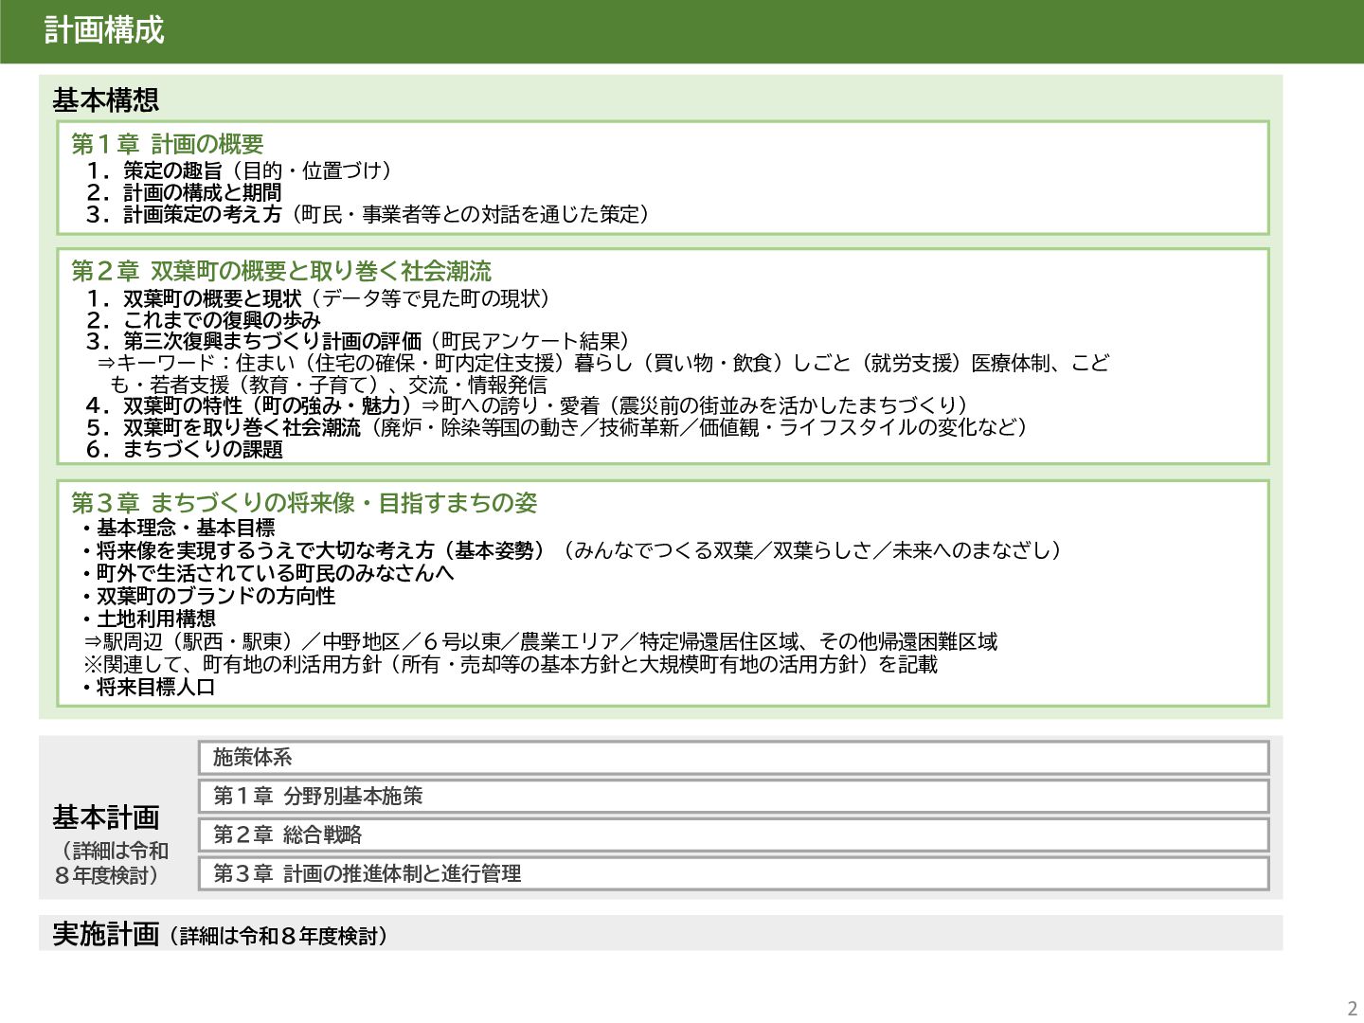Click heading 第２章 双葉町の概要と取り巻く社会潮流
This screenshot has height=1023, width=1364.
(281, 271)
